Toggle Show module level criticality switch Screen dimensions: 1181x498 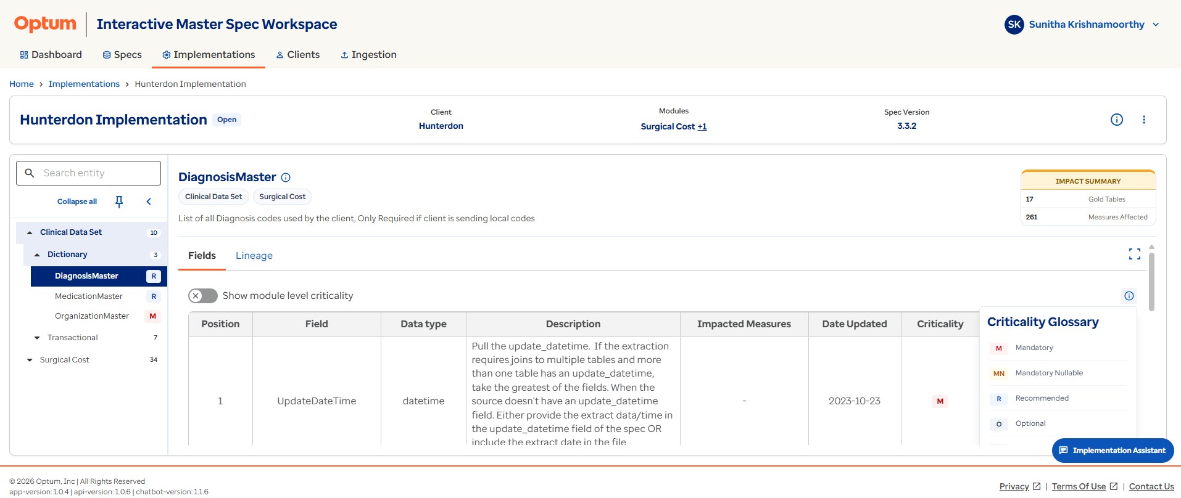pyautogui.click(x=203, y=296)
